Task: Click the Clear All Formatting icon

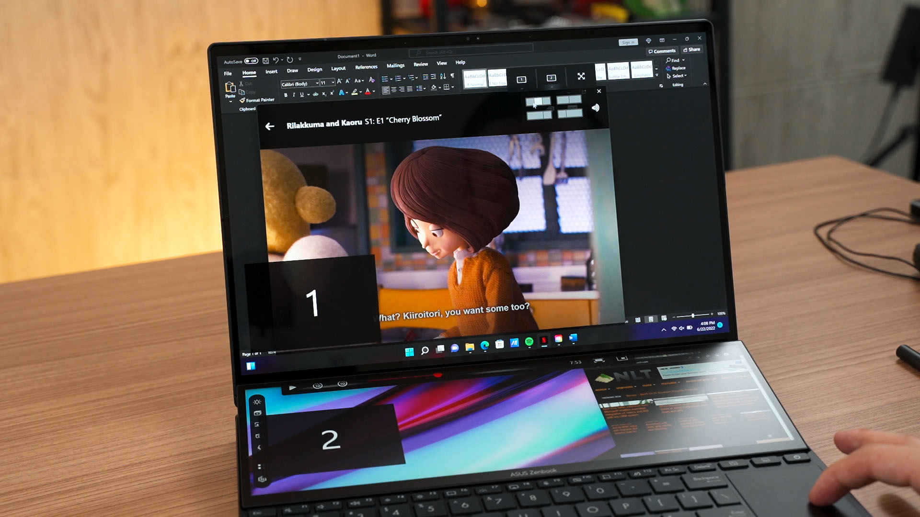Action: tap(371, 80)
